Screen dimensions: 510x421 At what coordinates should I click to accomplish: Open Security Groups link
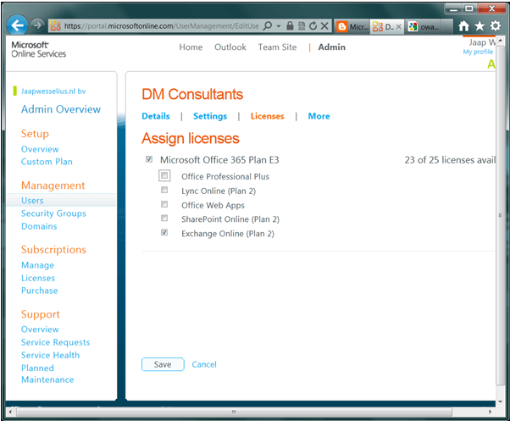(x=53, y=213)
